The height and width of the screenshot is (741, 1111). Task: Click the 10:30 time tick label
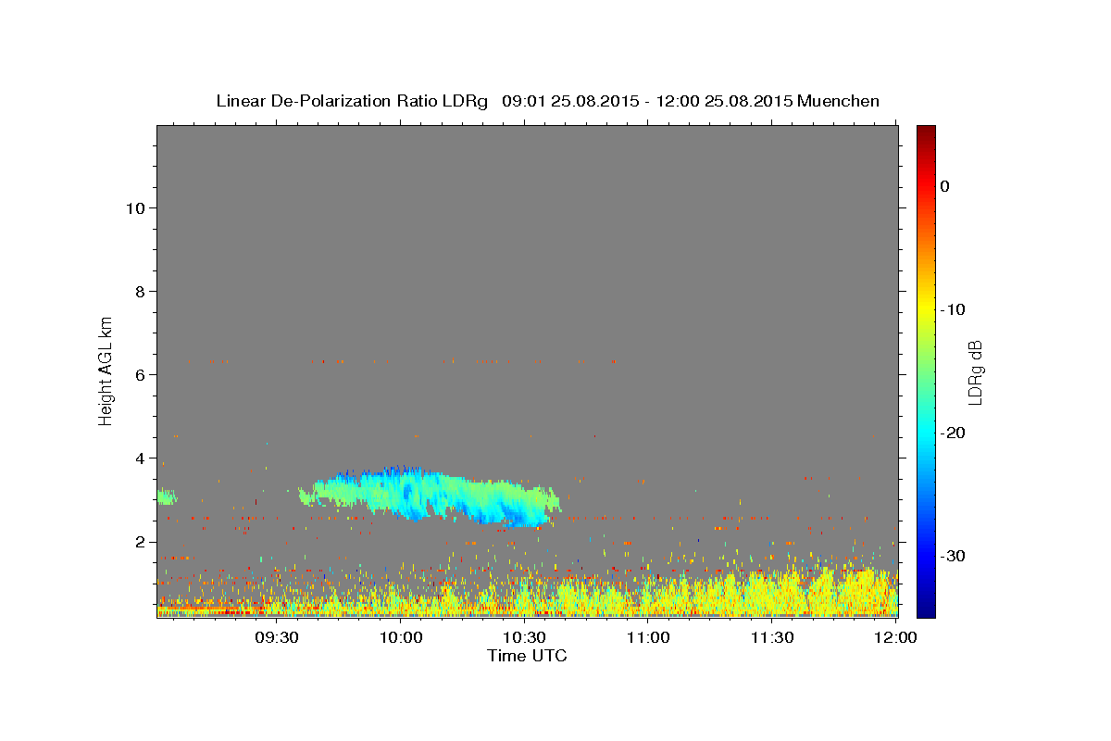524,637
